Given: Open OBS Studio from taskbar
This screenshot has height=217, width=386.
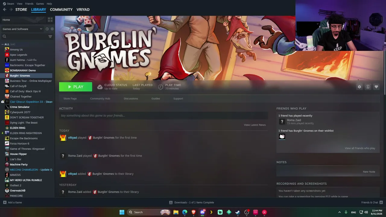Looking at the screenshot, I should tap(247, 212).
